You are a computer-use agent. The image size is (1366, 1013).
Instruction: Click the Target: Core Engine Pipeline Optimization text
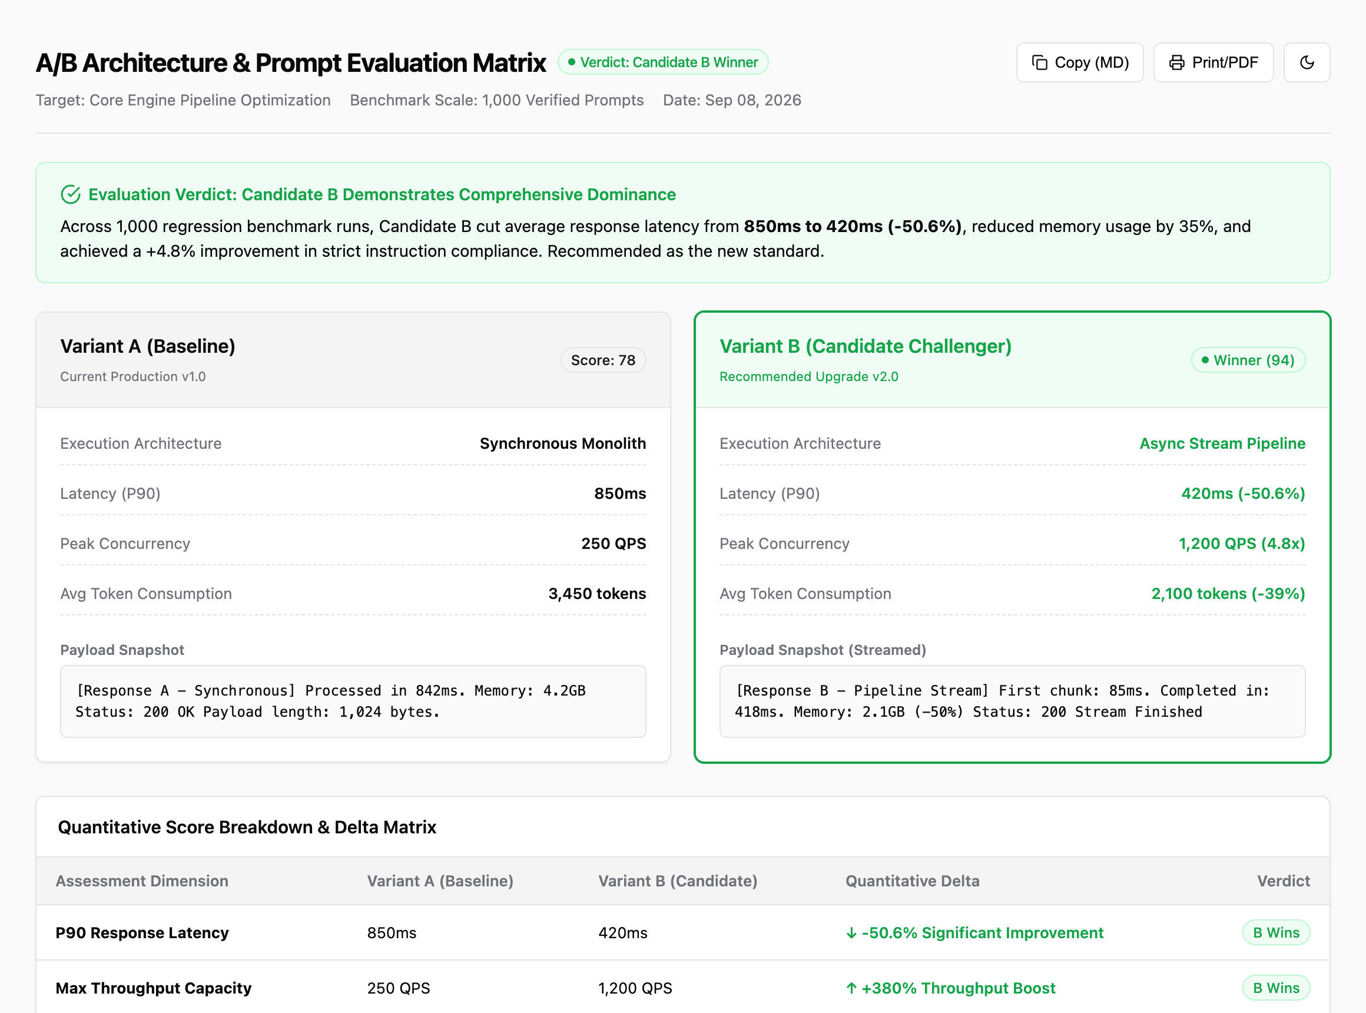pos(183,100)
